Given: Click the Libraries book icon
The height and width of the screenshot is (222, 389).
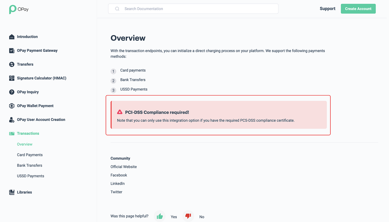Looking at the screenshot, I should (12, 192).
